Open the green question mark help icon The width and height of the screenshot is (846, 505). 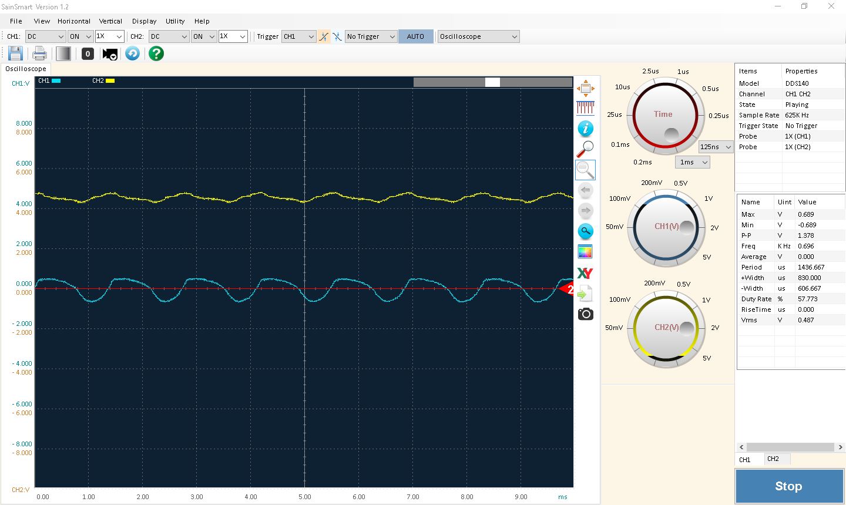pos(156,53)
